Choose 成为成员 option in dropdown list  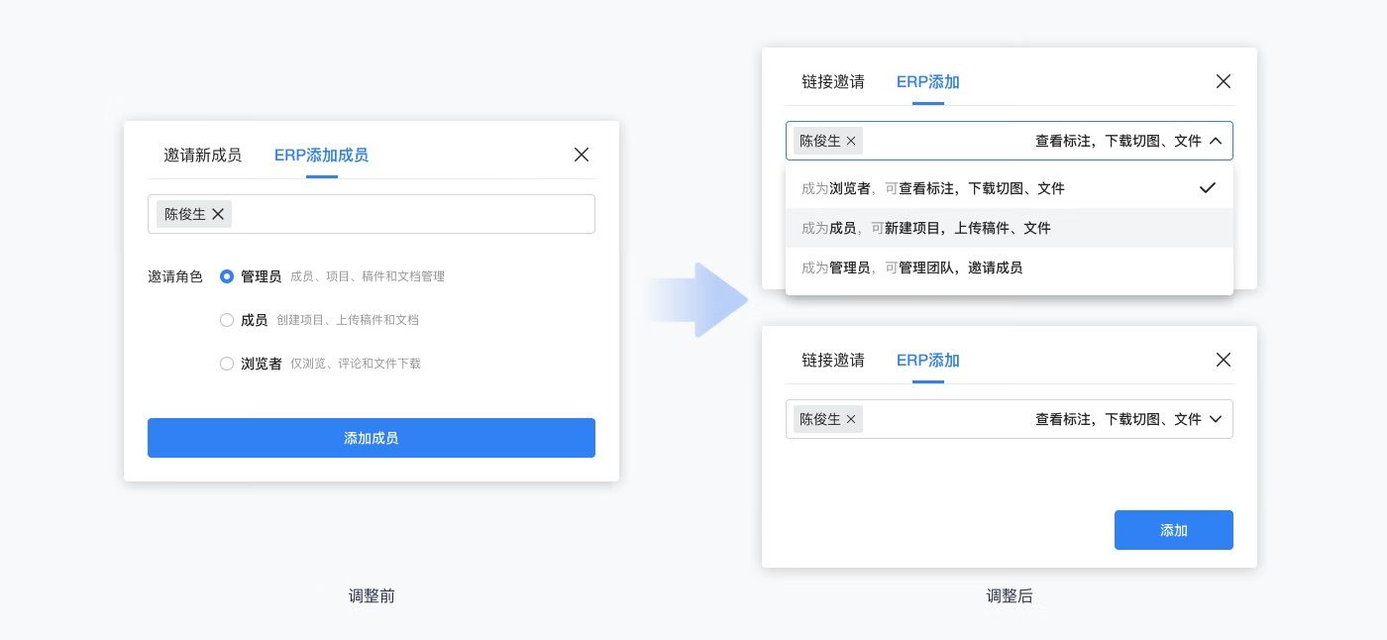point(1010,228)
